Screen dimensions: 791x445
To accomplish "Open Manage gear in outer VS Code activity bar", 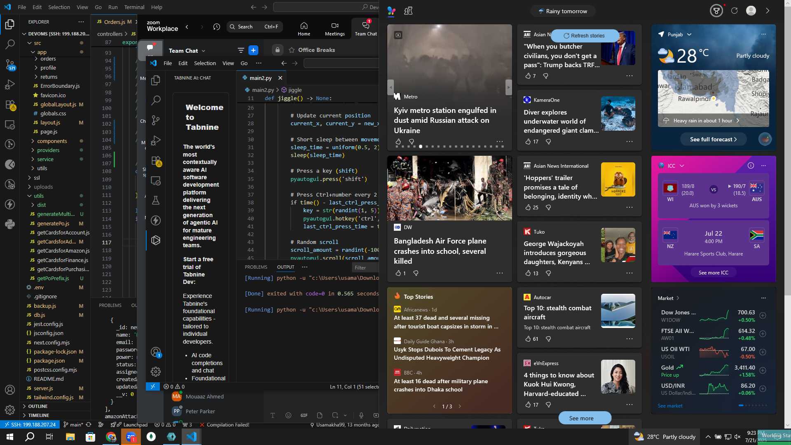I will (10, 410).
